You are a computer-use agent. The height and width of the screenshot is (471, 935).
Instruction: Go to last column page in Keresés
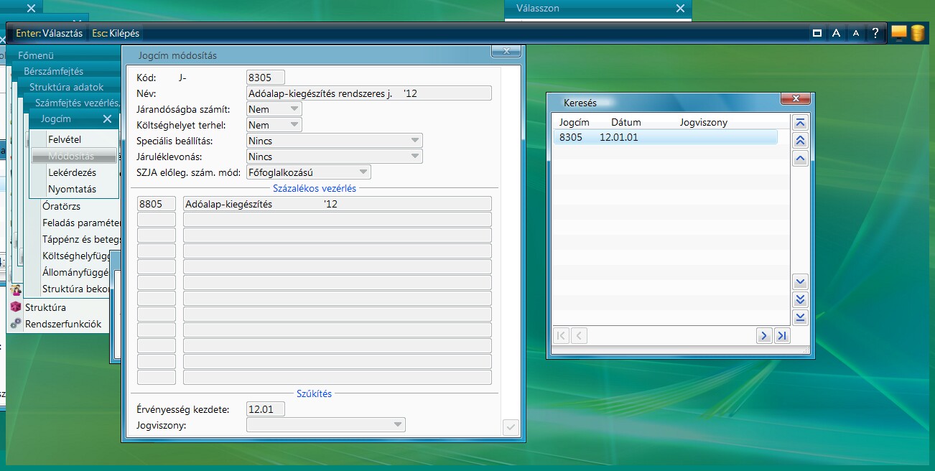point(782,335)
